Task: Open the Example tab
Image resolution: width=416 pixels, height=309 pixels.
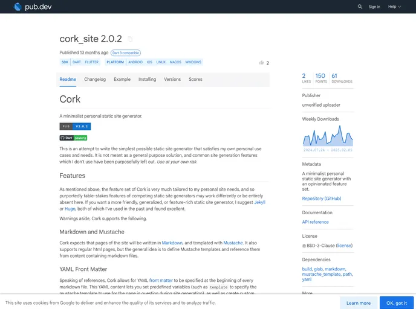Action: 122,79
